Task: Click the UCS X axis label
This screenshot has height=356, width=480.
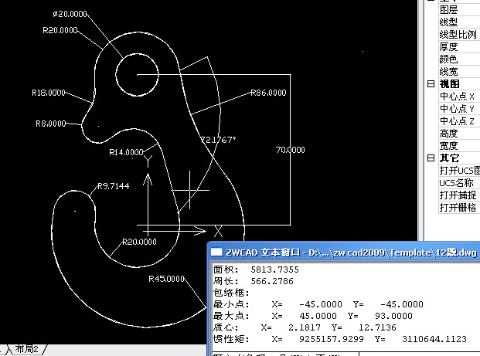Action: tap(218, 232)
